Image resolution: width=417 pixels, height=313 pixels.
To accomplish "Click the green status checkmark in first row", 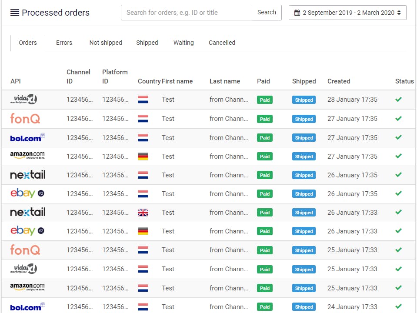I will (398, 100).
